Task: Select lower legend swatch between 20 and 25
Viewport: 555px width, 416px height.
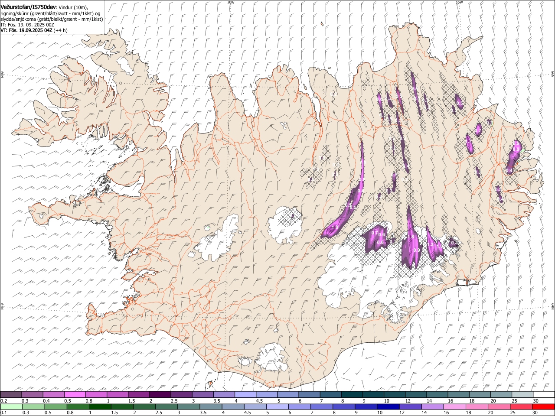Action: tap(499, 406)
